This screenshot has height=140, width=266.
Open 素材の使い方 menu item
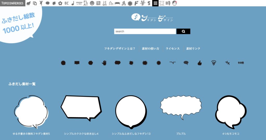(150, 49)
